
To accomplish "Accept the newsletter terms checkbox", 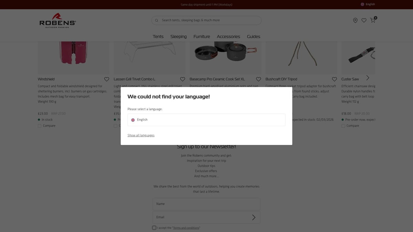I will point(154,228).
